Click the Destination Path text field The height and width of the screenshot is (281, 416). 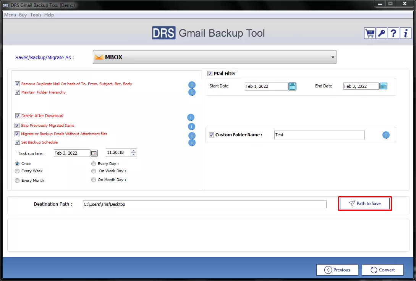tap(204, 204)
